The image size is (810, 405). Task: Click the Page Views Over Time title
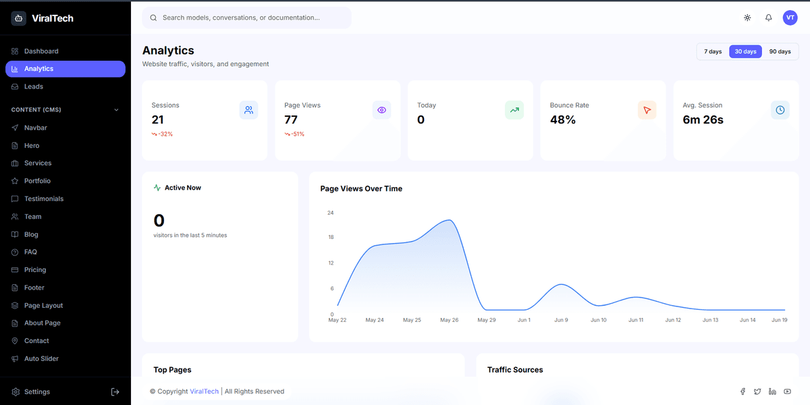(x=361, y=189)
